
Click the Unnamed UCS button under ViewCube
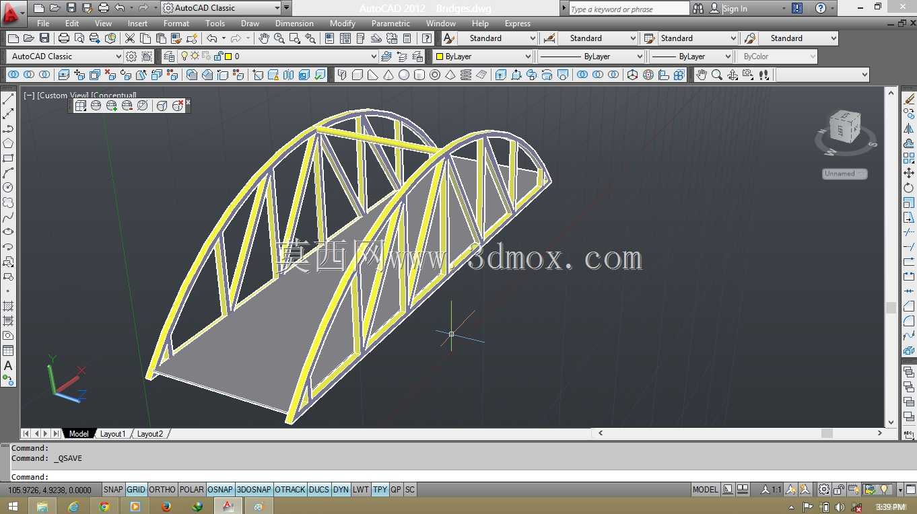845,174
